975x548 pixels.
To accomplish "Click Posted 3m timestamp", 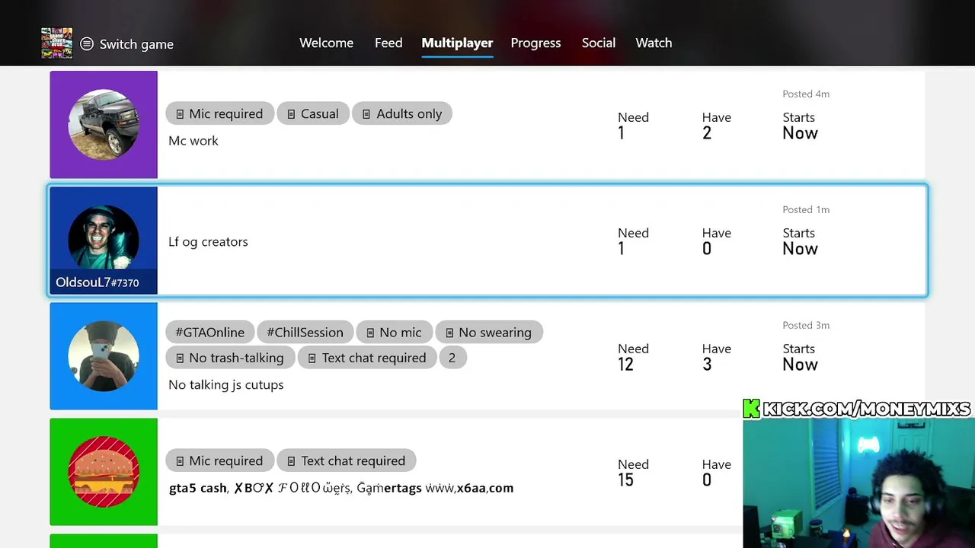I will 806,325.
